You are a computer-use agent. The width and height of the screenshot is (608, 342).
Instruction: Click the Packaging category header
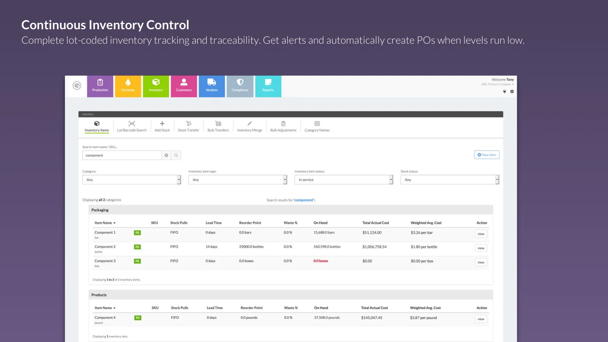tap(291, 210)
